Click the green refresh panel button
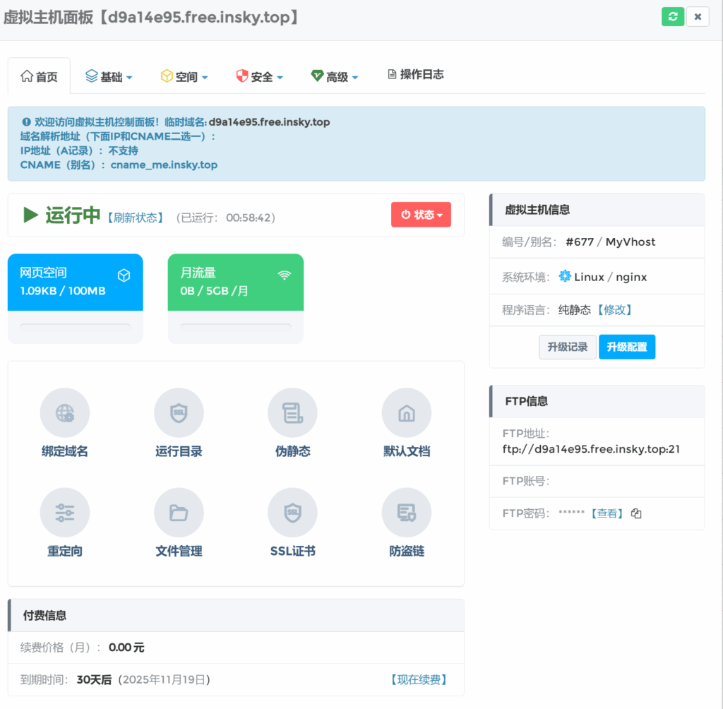 tap(672, 16)
